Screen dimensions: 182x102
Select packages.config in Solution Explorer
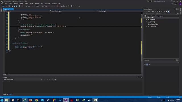[x=154, y=25]
